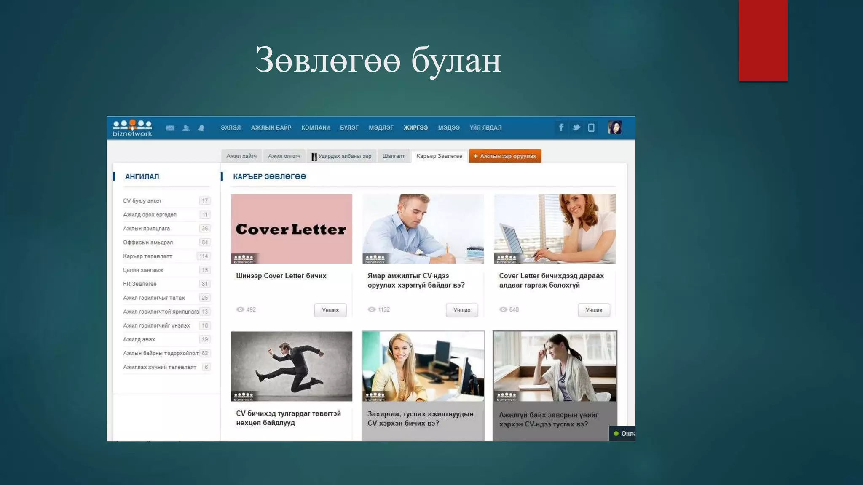
Task: Open the blonde woman with headset thumbnail
Action: coord(423,366)
